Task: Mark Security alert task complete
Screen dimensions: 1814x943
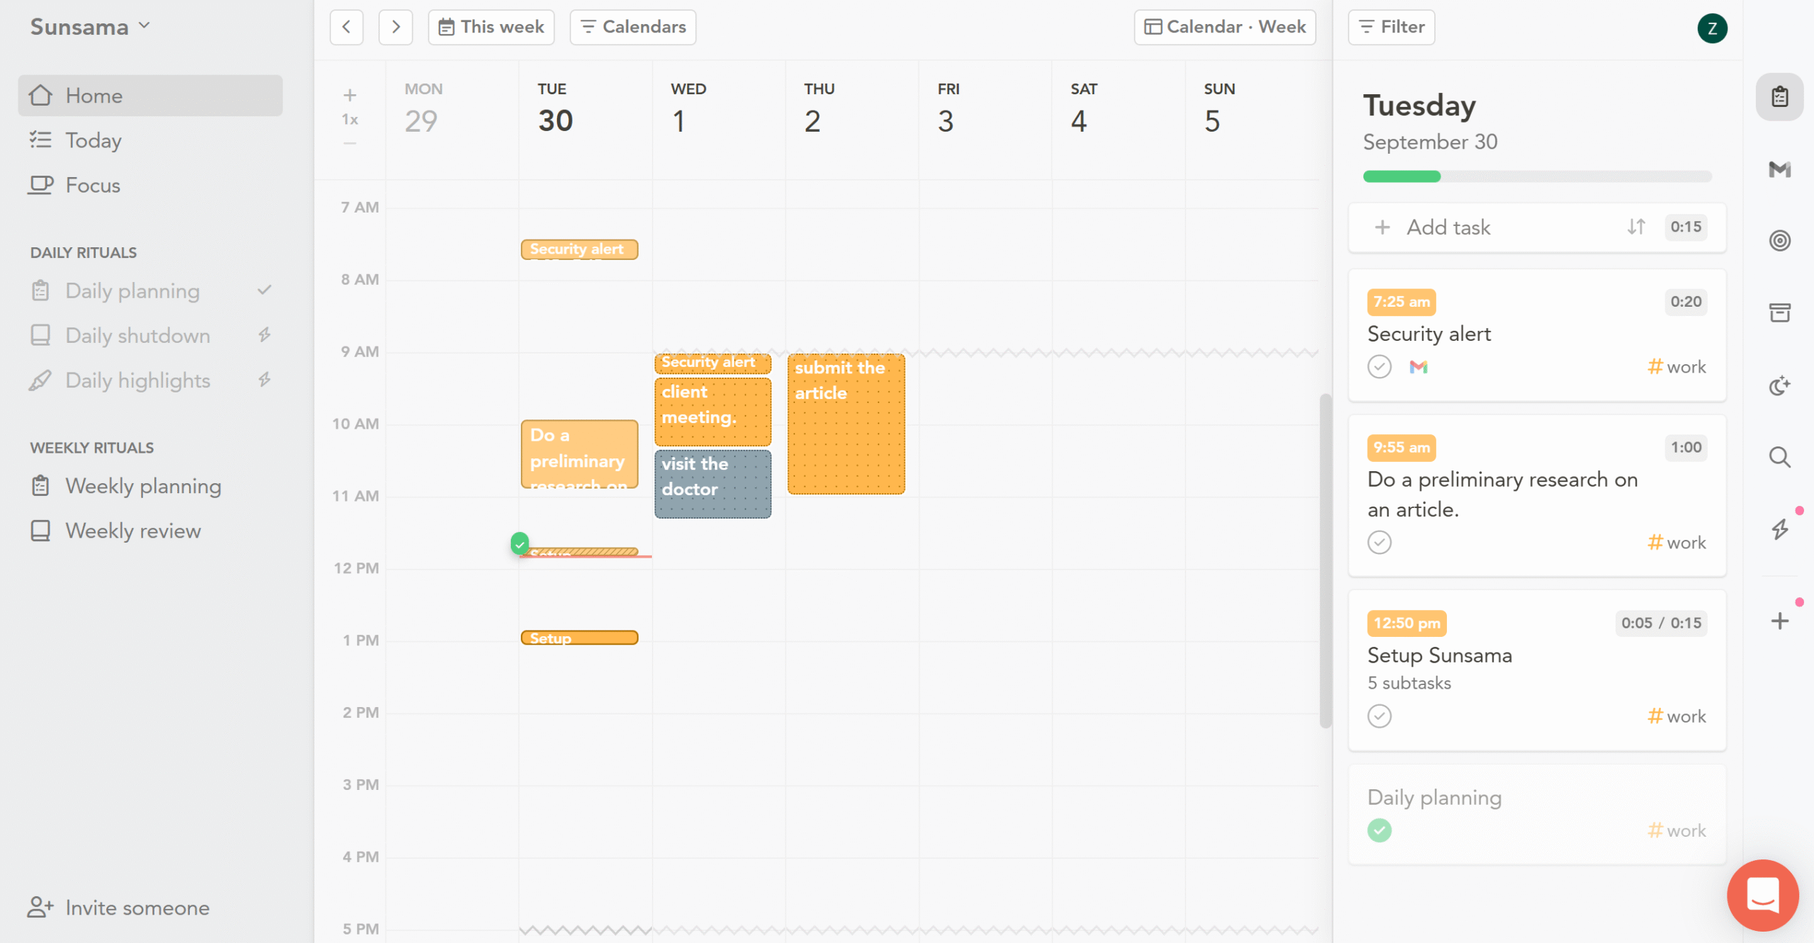Action: (1379, 367)
